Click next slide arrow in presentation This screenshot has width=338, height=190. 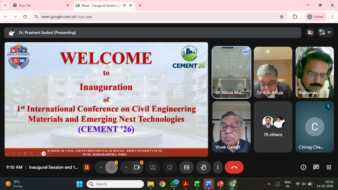click(x=13, y=154)
